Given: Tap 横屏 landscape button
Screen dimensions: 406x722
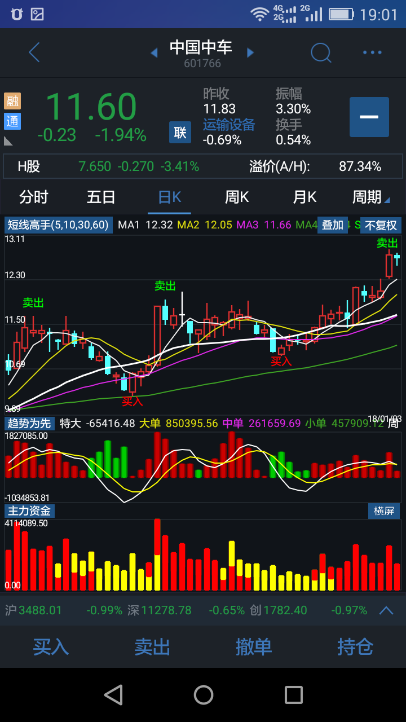Looking at the screenshot, I should click(384, 511).
